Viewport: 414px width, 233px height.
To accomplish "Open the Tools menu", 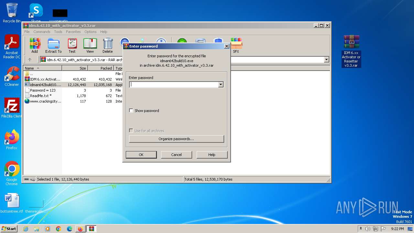I will pyautogui.click(x=58, y=32).
